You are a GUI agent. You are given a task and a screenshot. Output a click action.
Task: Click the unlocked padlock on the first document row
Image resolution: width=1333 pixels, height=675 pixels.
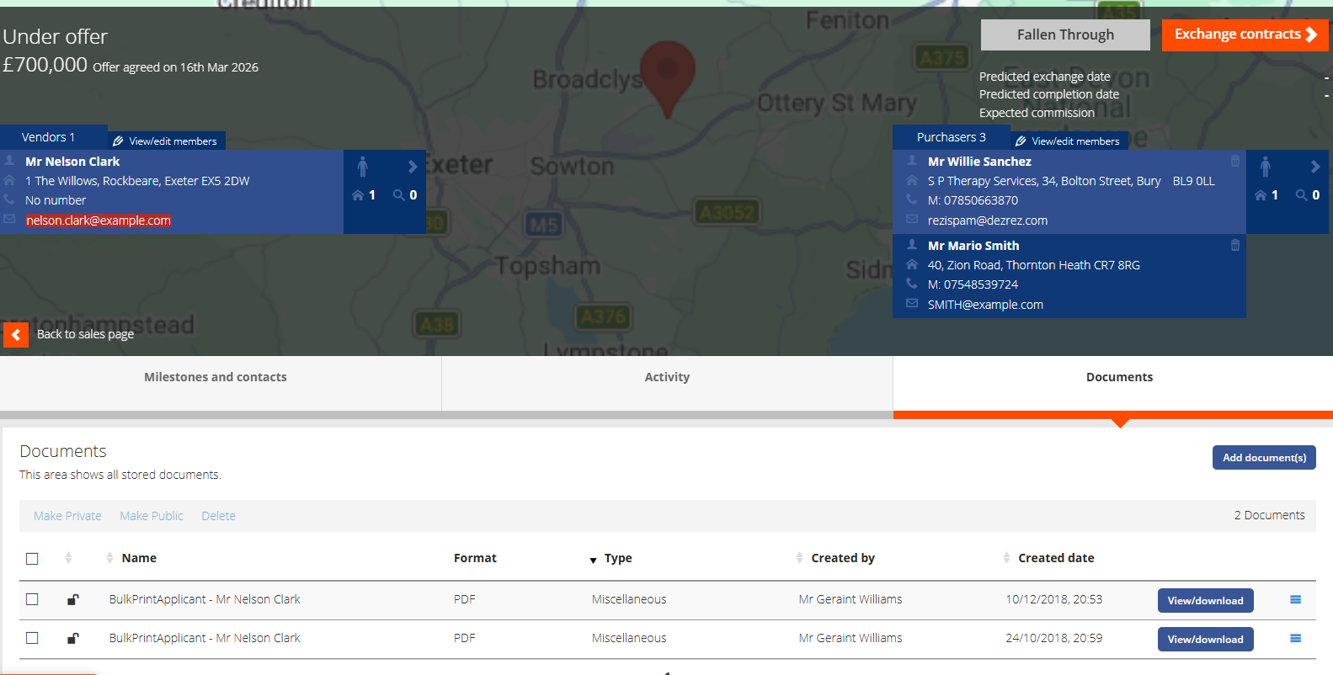(73, 599)
